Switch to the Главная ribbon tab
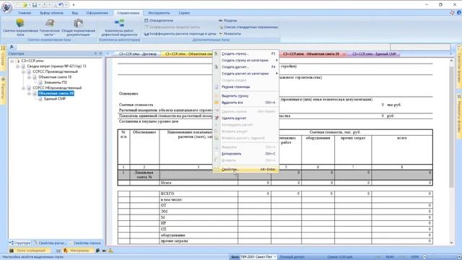 (x=25, y=13)
